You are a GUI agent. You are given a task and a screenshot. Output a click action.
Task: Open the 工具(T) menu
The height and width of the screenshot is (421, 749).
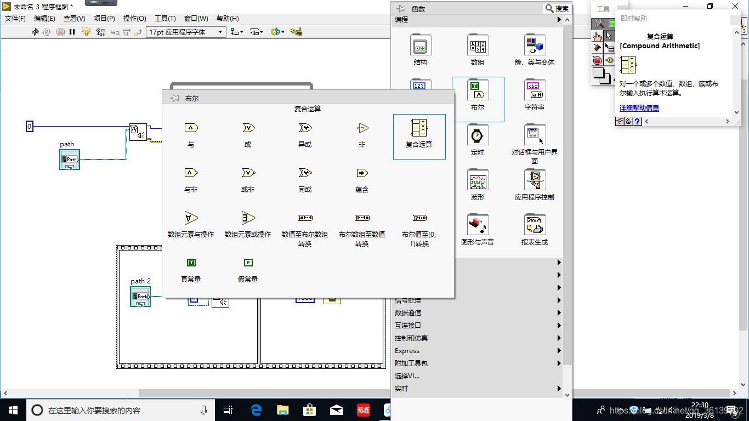[x=165, y=19]
